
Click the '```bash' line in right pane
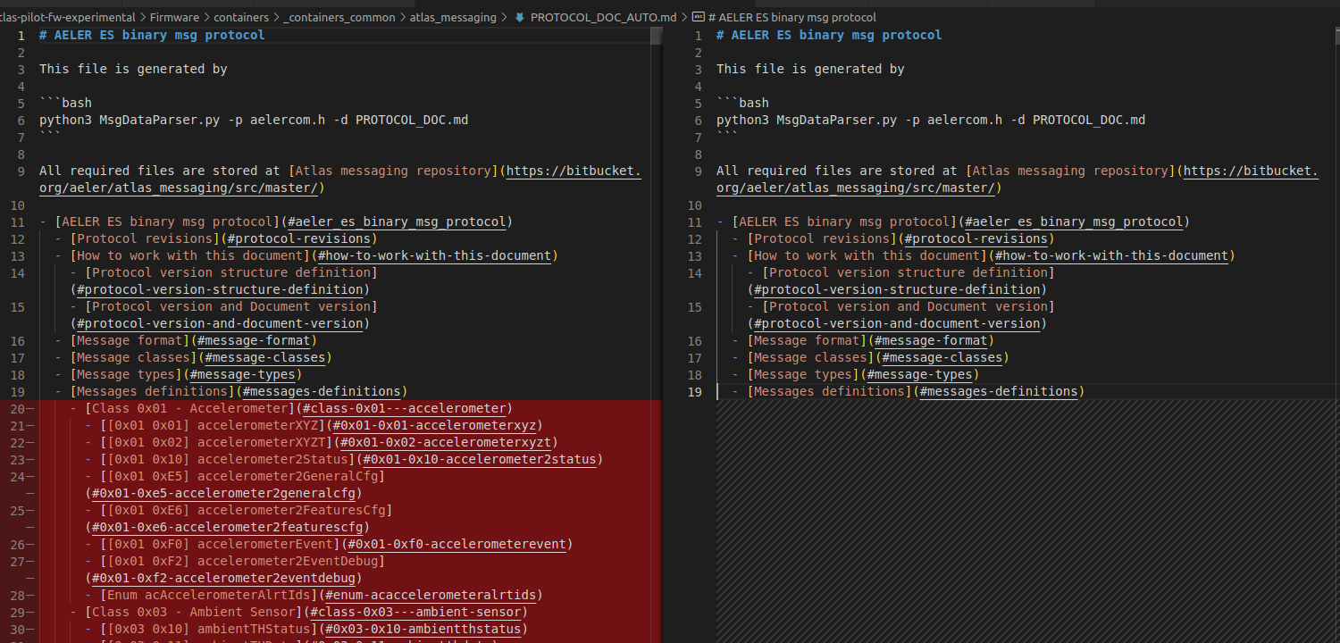pyautogui.click(x=742, y=103)
